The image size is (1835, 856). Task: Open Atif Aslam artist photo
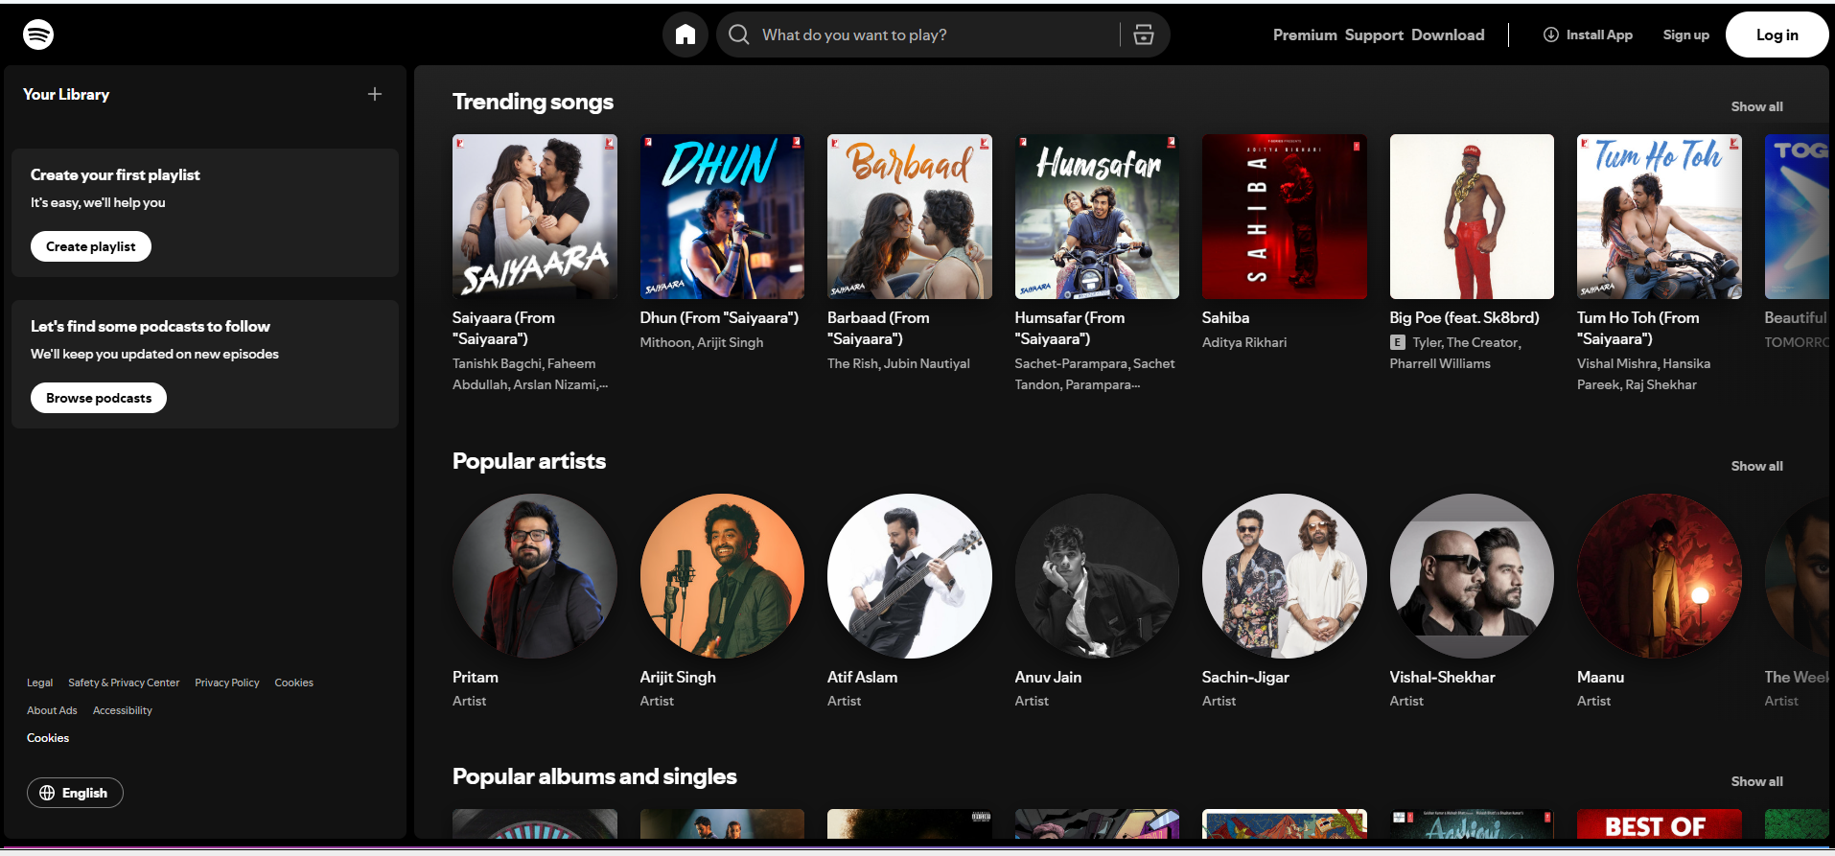[x=910, y=576]
